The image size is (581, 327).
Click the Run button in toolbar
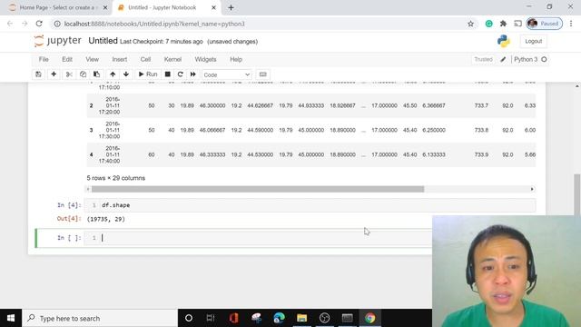coord(148,74)
